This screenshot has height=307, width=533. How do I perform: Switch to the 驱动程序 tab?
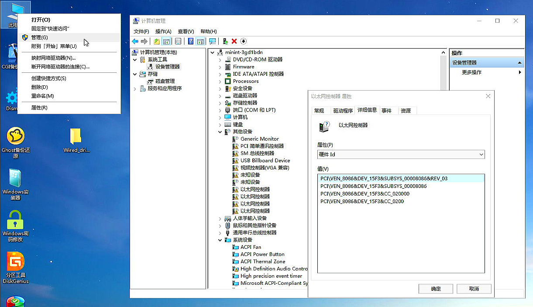point(343,111)
